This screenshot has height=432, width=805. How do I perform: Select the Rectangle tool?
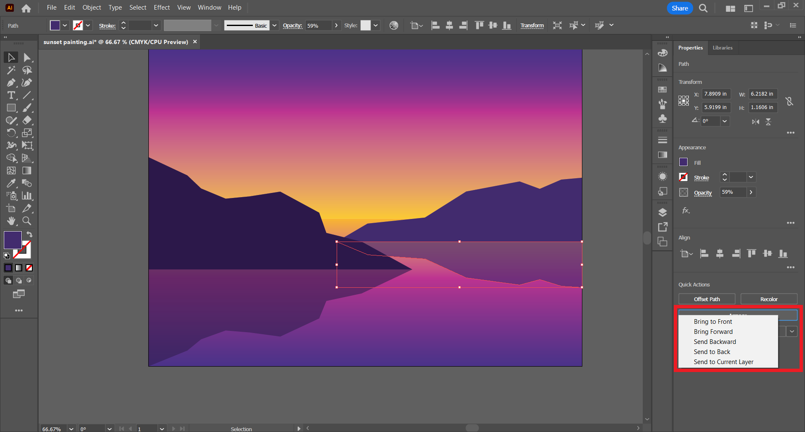[11, 108]
